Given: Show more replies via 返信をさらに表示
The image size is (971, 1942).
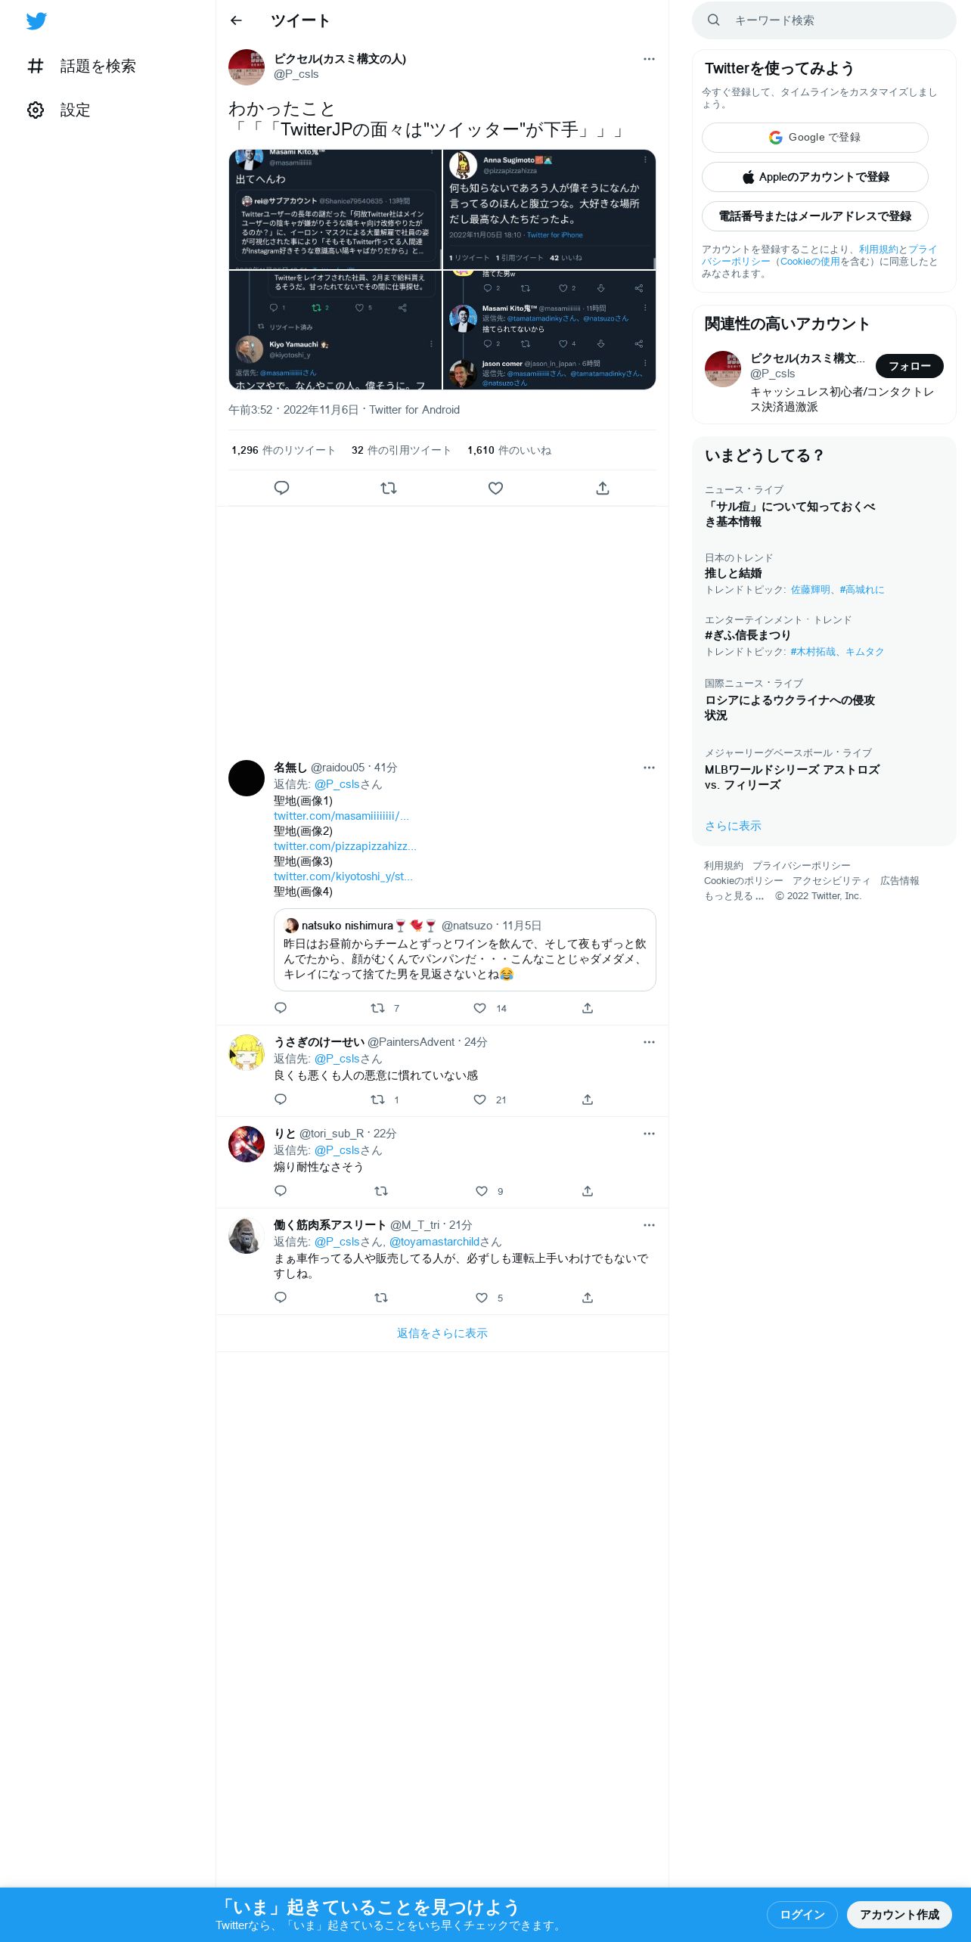Looking at the screenshot, I should 442,1333.
